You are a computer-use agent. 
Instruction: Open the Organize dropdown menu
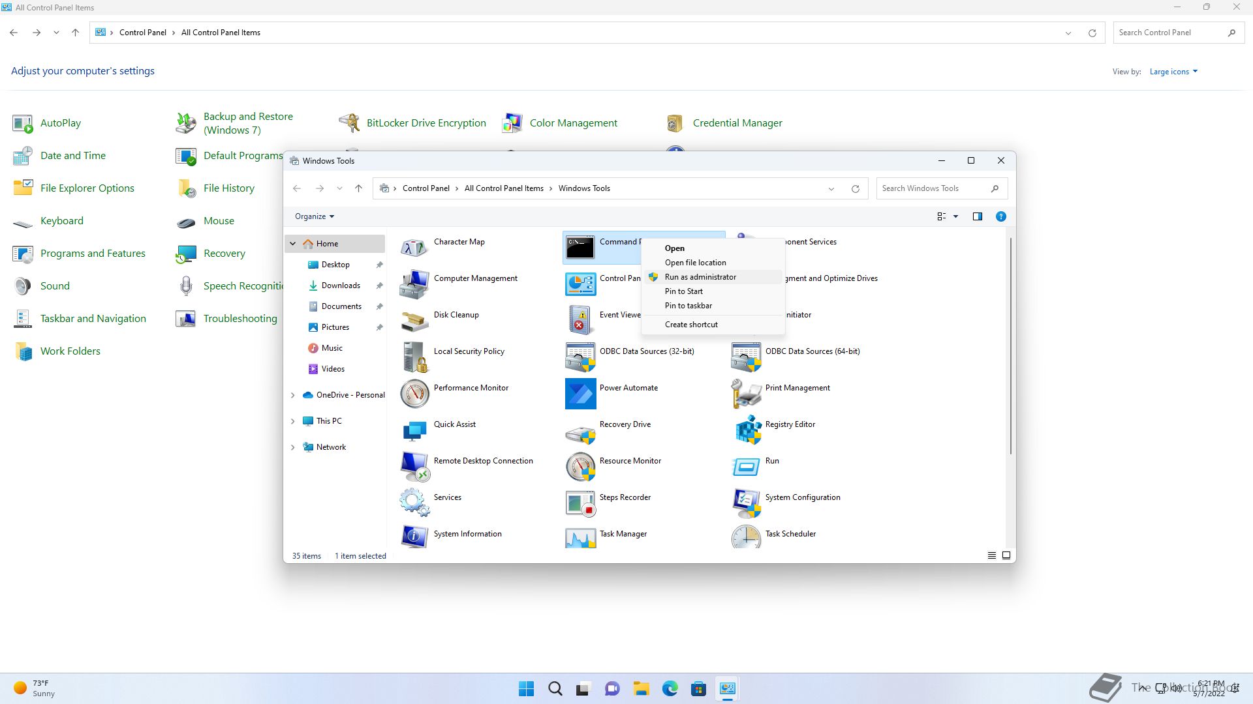pyautogui.click(x=315, y=216)
